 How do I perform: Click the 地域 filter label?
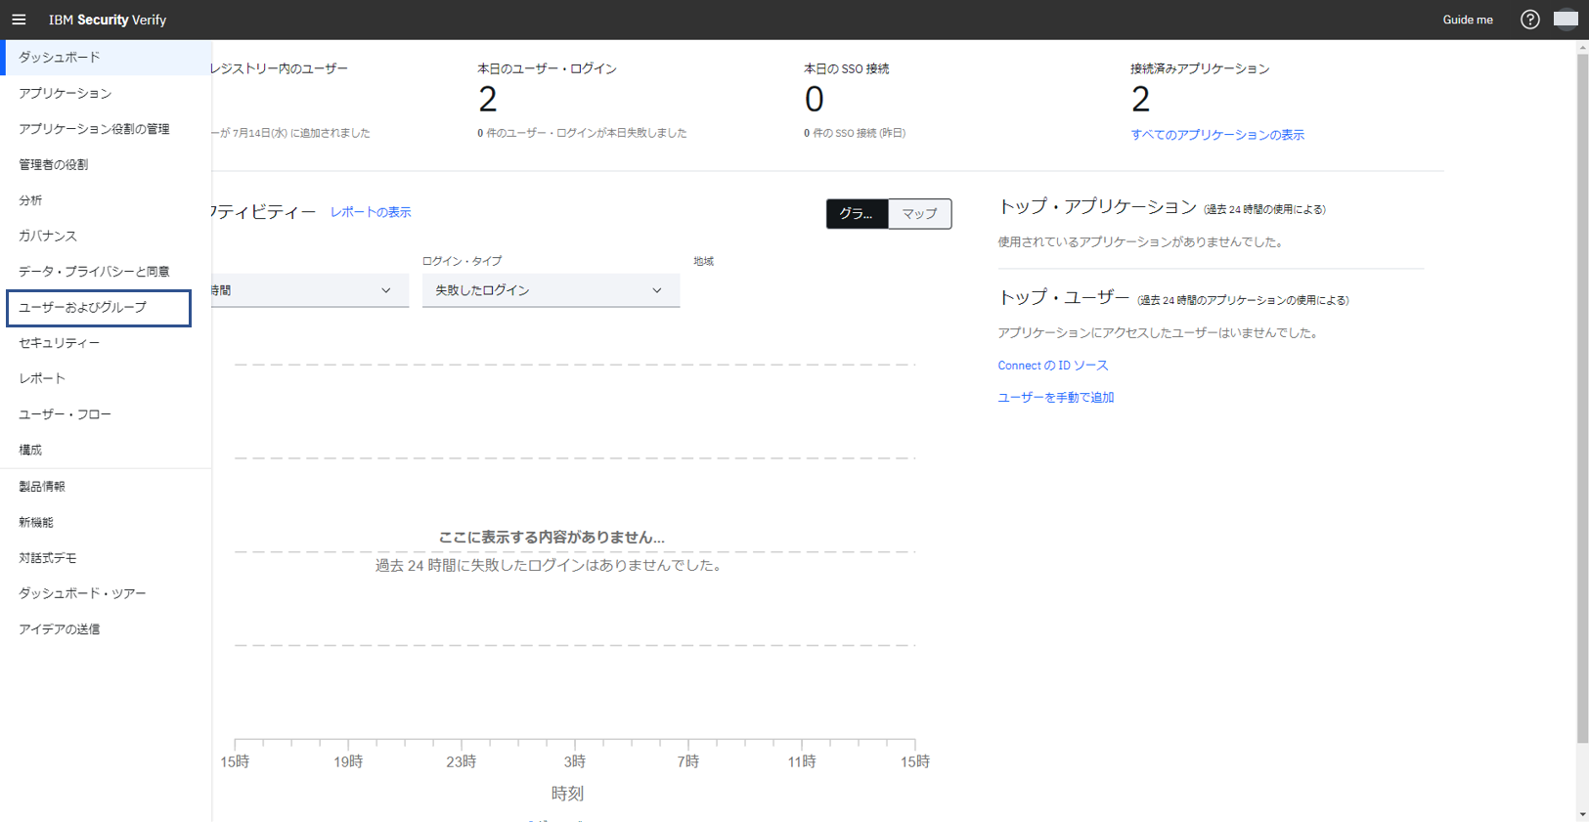703,261
